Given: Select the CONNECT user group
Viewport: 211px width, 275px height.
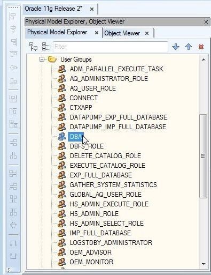Looking at the screenshot, I should [83, 98].
